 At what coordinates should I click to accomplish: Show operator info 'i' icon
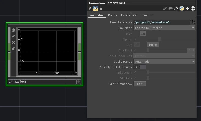[101, 8]
